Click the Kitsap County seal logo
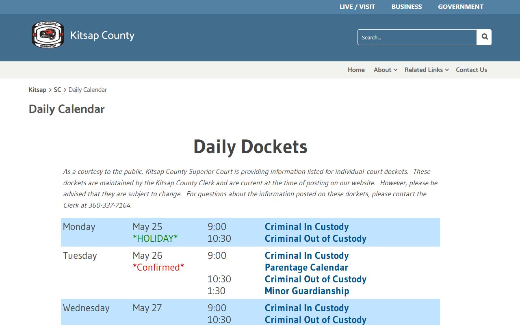 click(48, 35)
